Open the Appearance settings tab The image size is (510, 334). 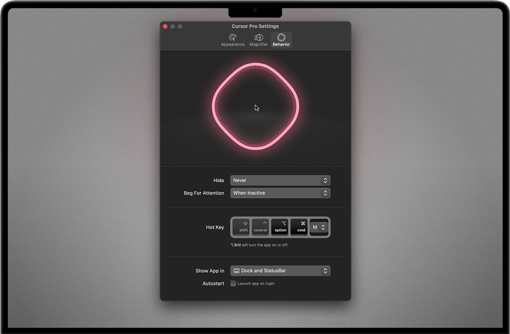click(232, 40)
